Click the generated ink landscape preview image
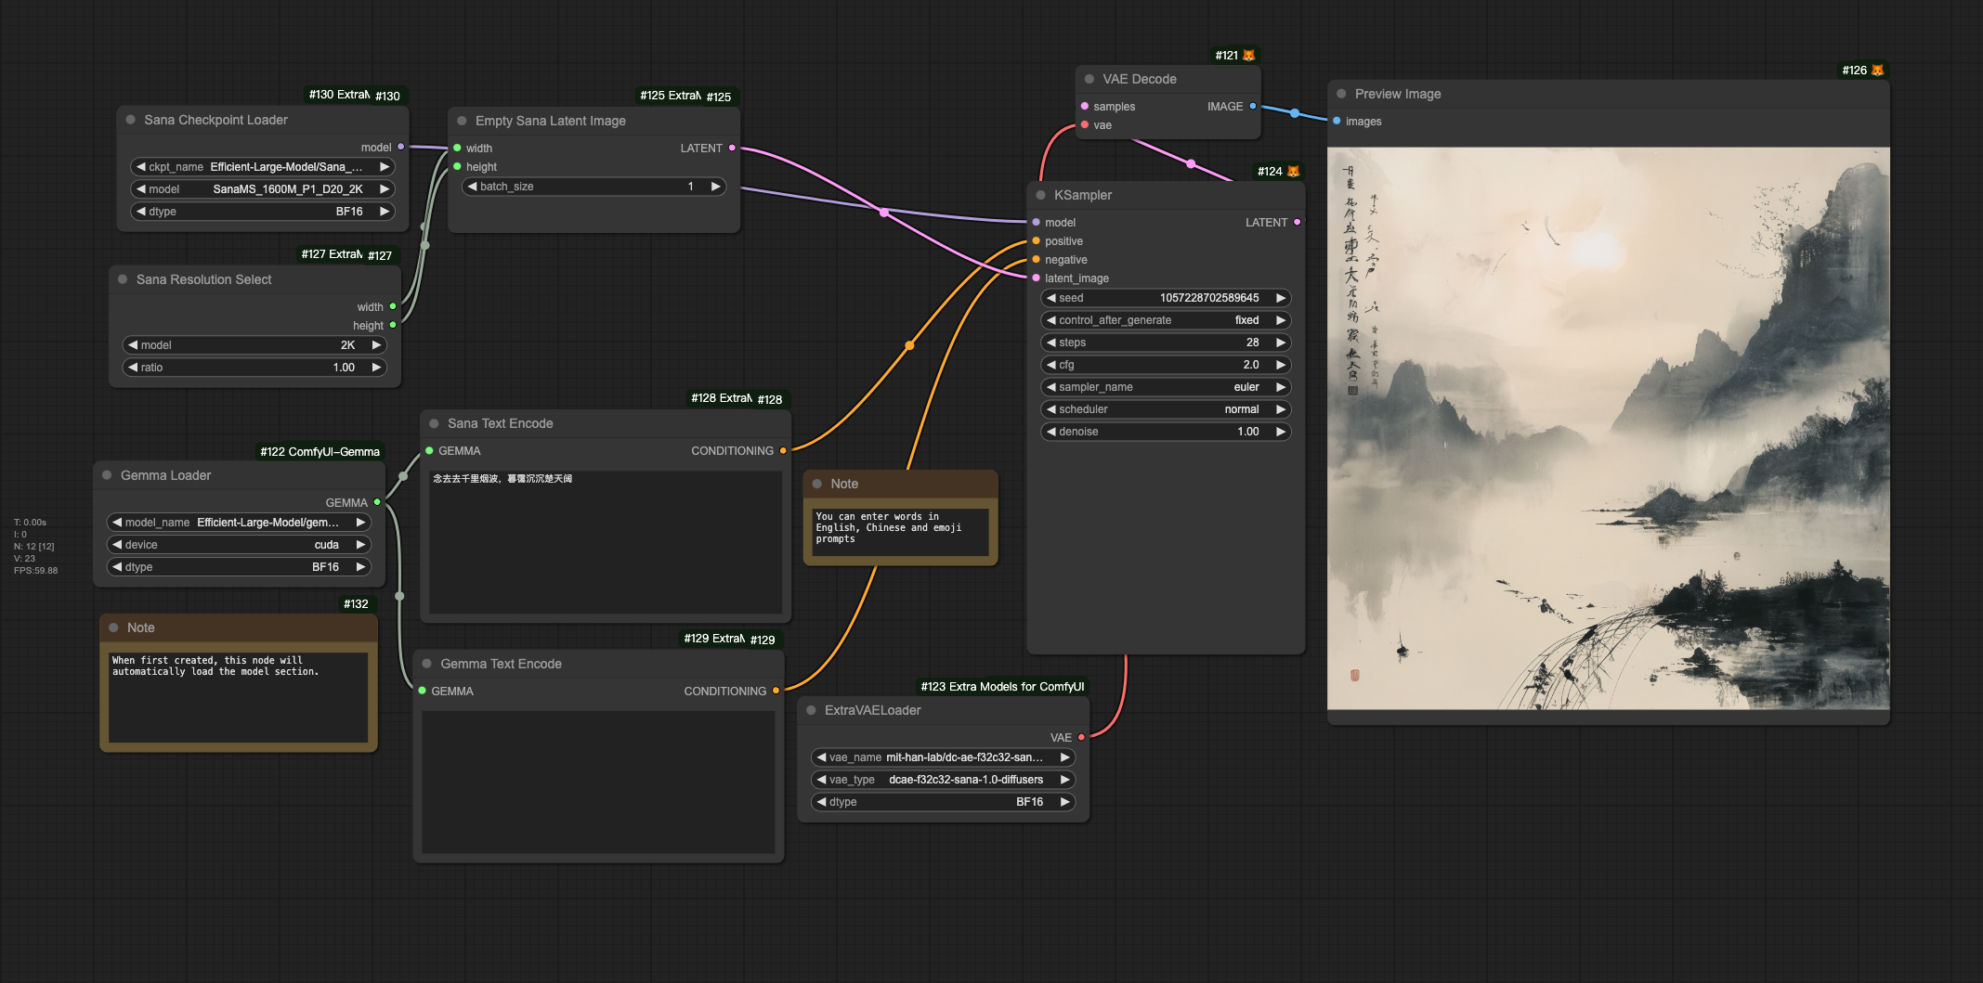The width and height of the screenshot is (1983, 983). click(x=1608, y=429)
